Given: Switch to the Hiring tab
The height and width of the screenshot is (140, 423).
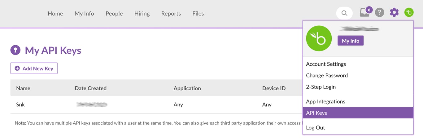Looking at the screenshot, I should pyautogui.click(x=142, y=14).
